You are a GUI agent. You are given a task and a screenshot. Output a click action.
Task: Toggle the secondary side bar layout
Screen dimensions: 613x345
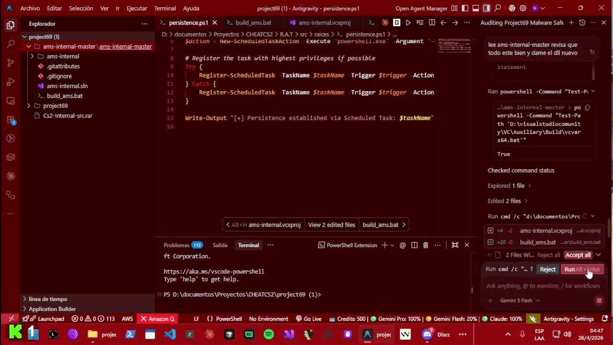point(487,8)
